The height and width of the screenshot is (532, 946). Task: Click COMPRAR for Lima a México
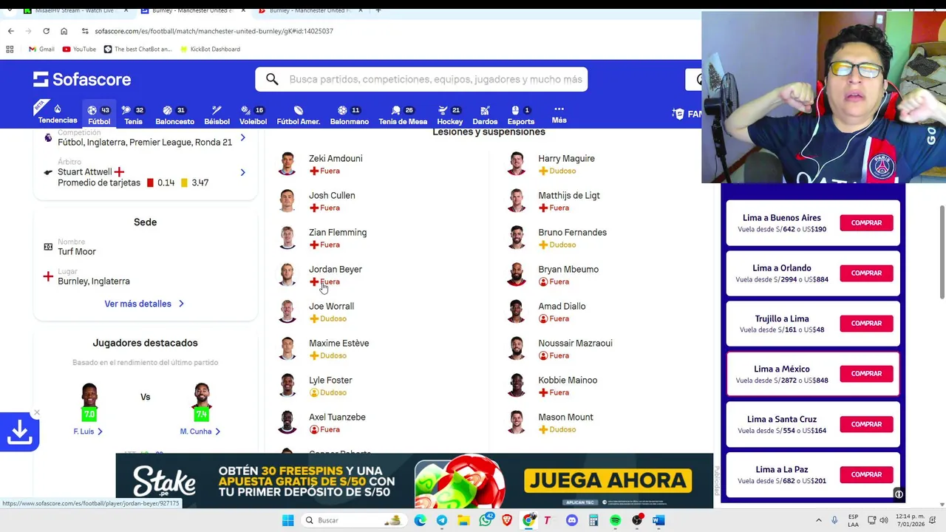pos(866,373)
